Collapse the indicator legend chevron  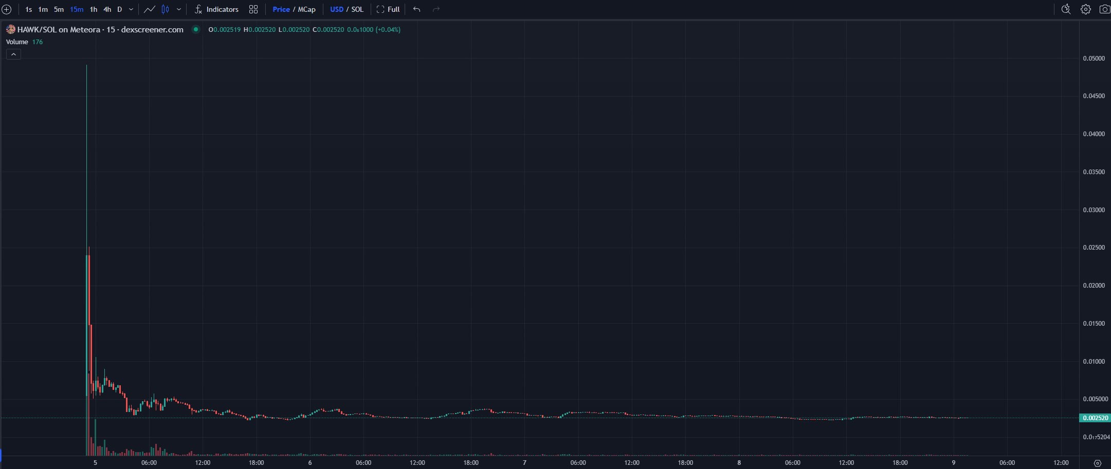point(13,54)
